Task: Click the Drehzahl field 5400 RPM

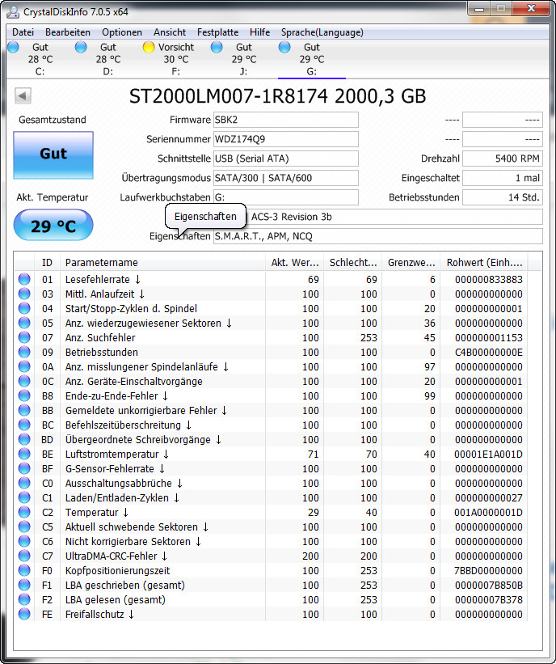Action: click(503, 159)
